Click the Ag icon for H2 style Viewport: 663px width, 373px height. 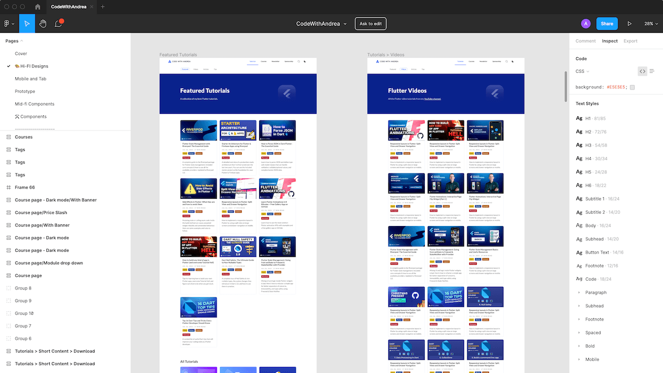tap(579, 132)
